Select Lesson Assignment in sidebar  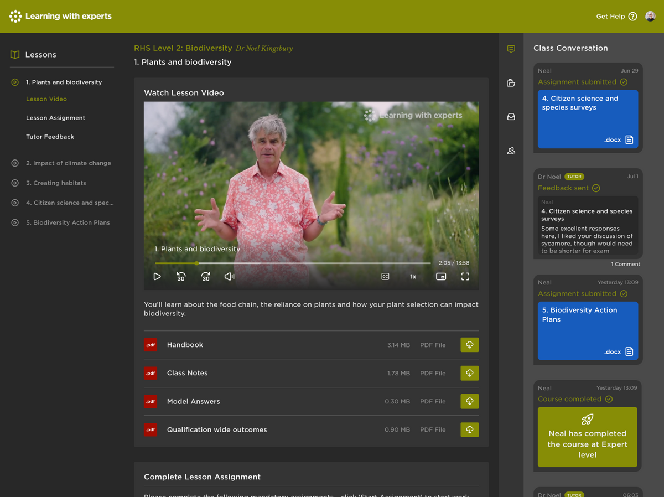pos(55,118)
